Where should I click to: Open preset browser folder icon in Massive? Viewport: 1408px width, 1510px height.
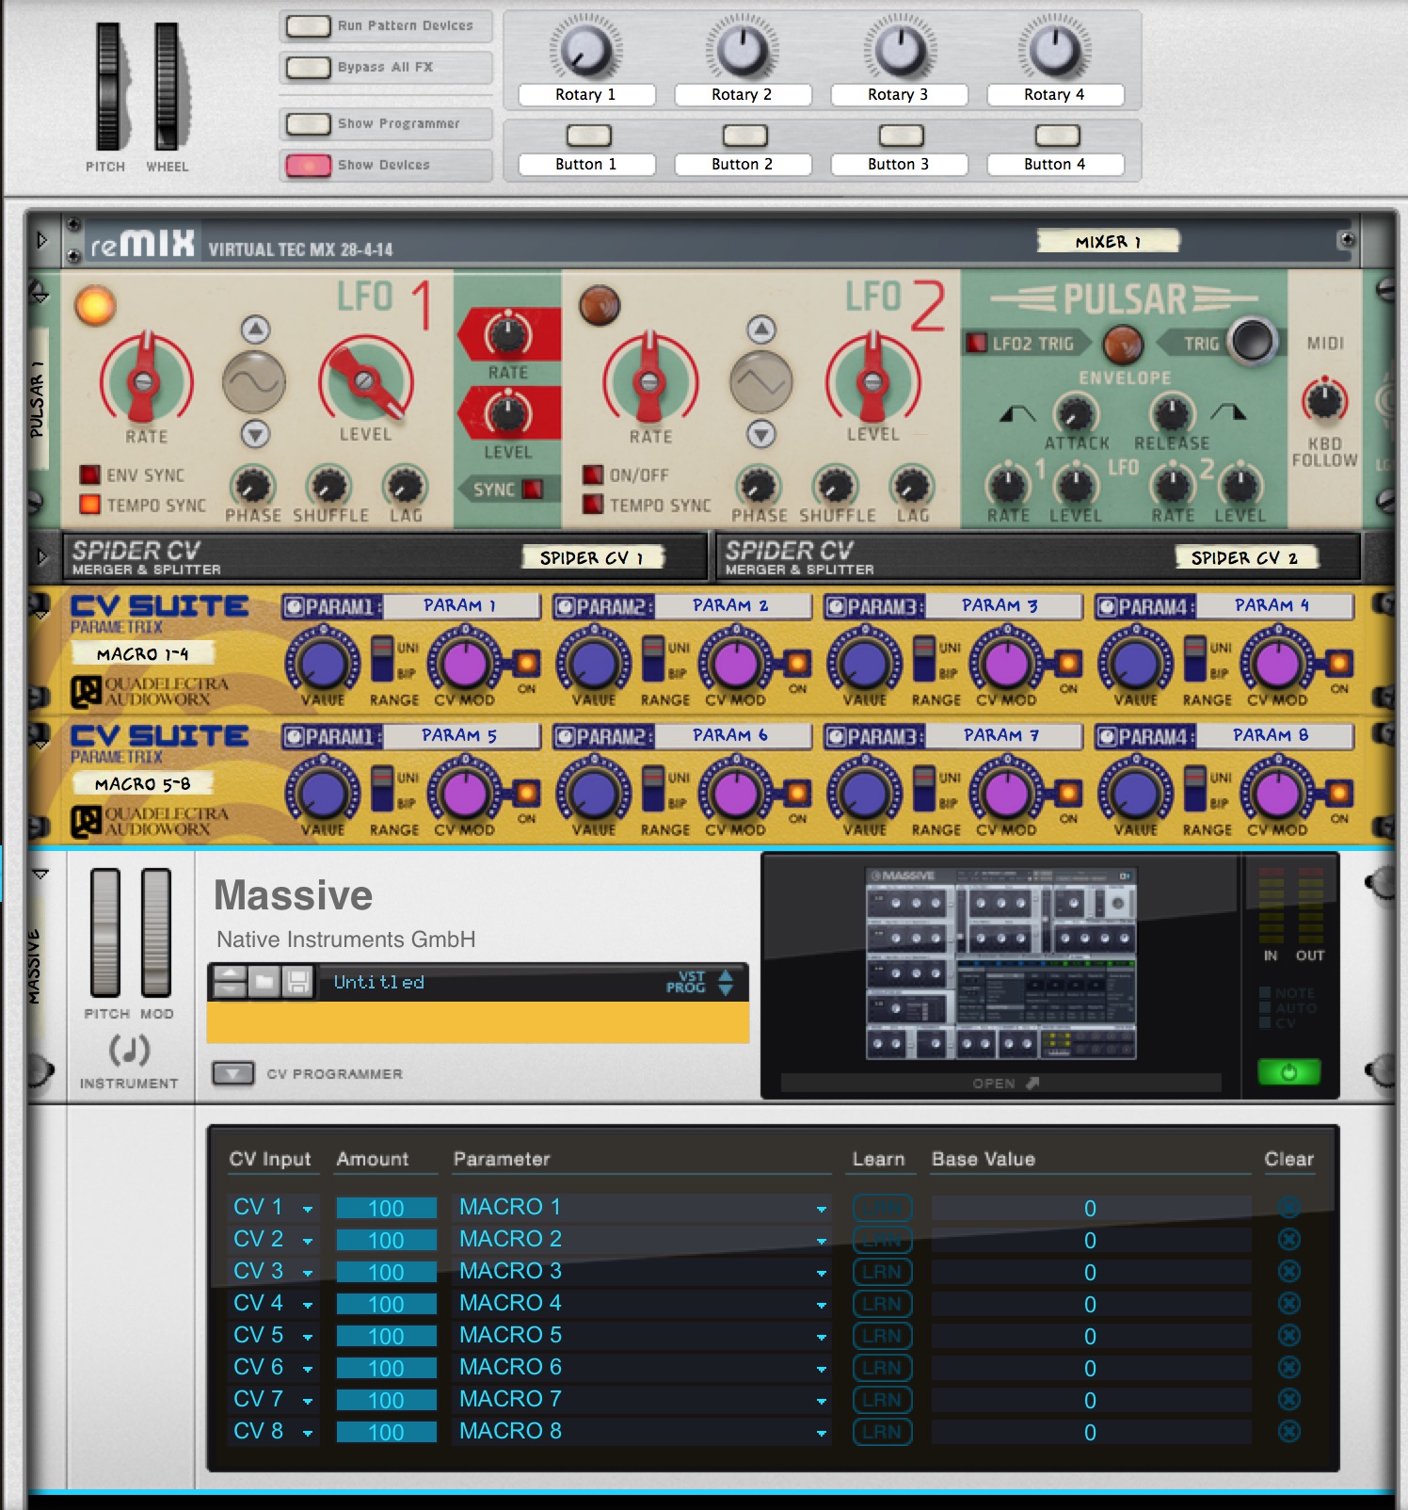[x=264, y=982]
